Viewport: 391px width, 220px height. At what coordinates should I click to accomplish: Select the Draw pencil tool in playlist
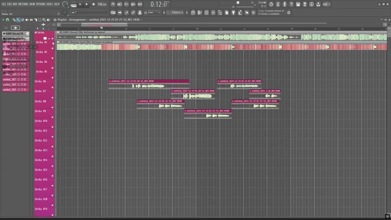tap(14, 20)
